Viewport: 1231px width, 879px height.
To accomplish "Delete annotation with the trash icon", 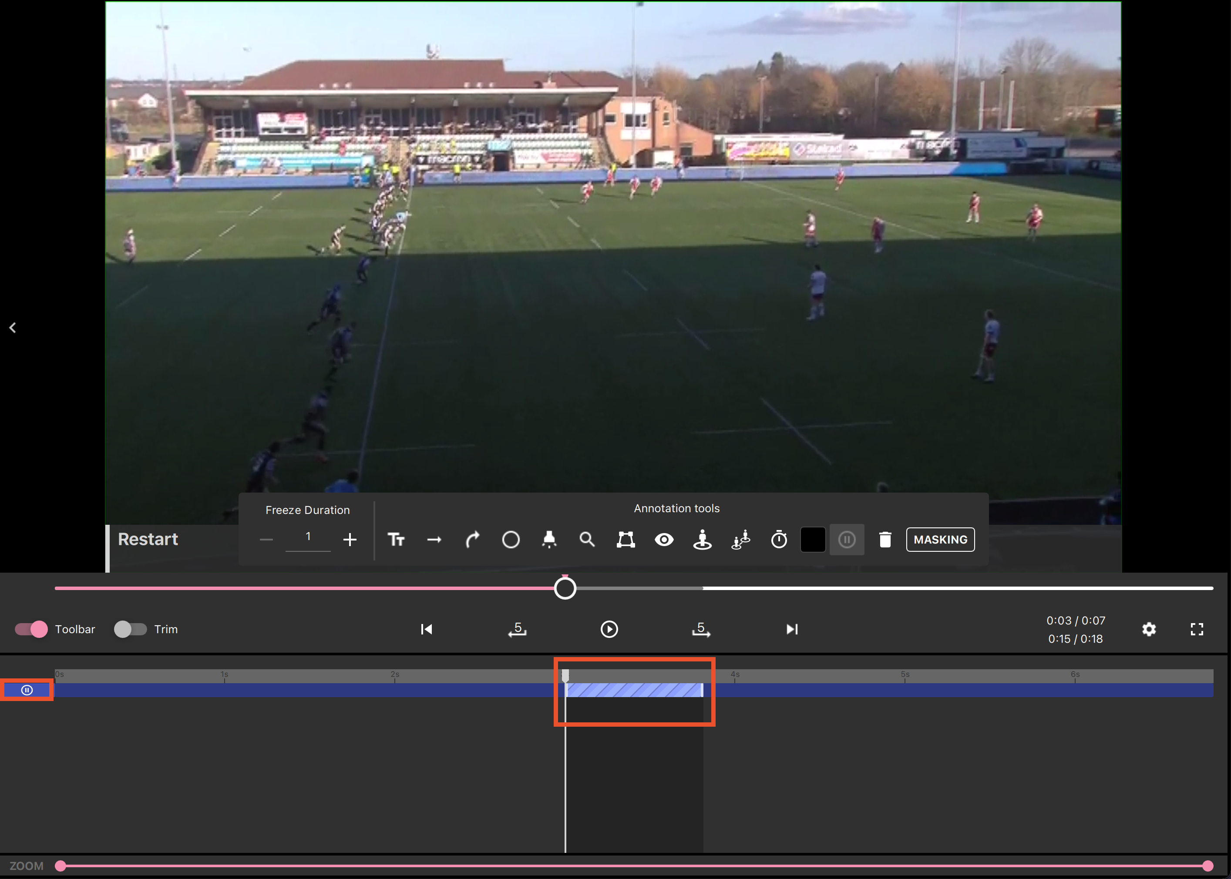I will [x=885, y=540].
